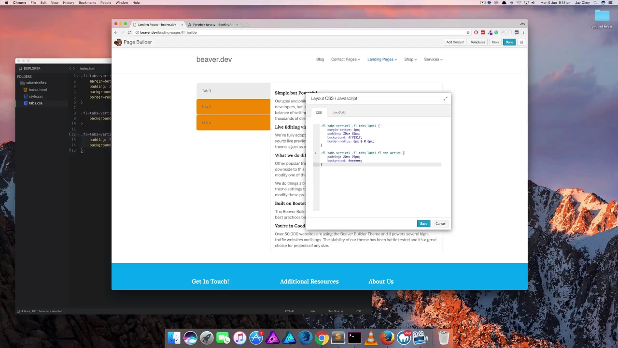This screenshot has height=348, width=618.
Task: Click the index.html tab in the editor
Action: pyautogui.click(x=88, y=68)
